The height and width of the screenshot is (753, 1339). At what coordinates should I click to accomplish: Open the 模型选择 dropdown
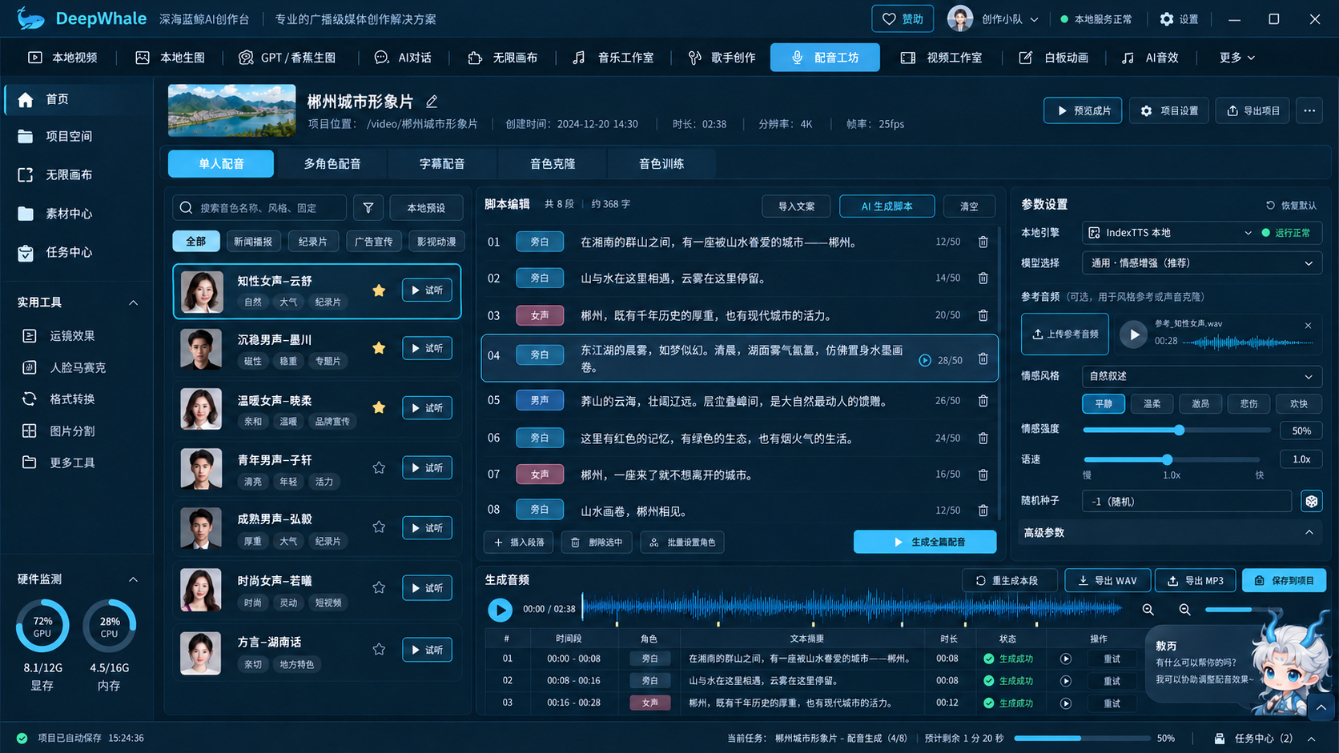1201,263
